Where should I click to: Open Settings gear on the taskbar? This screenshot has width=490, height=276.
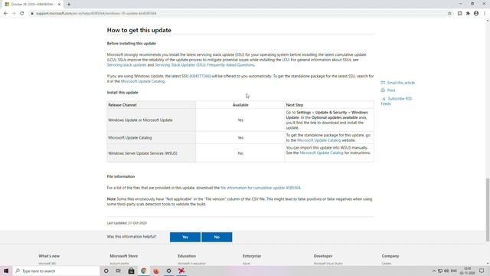coord(168,271)
